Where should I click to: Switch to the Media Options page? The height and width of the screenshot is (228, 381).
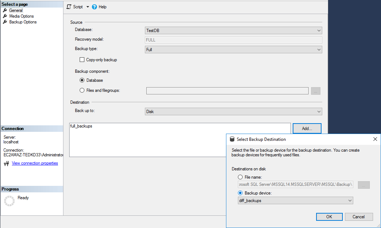pos(21,16)
